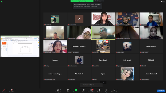Click Andi Lasuardy's profile picture tile
Viewport: 166px width, 93px height.
(x=79, y=60)
